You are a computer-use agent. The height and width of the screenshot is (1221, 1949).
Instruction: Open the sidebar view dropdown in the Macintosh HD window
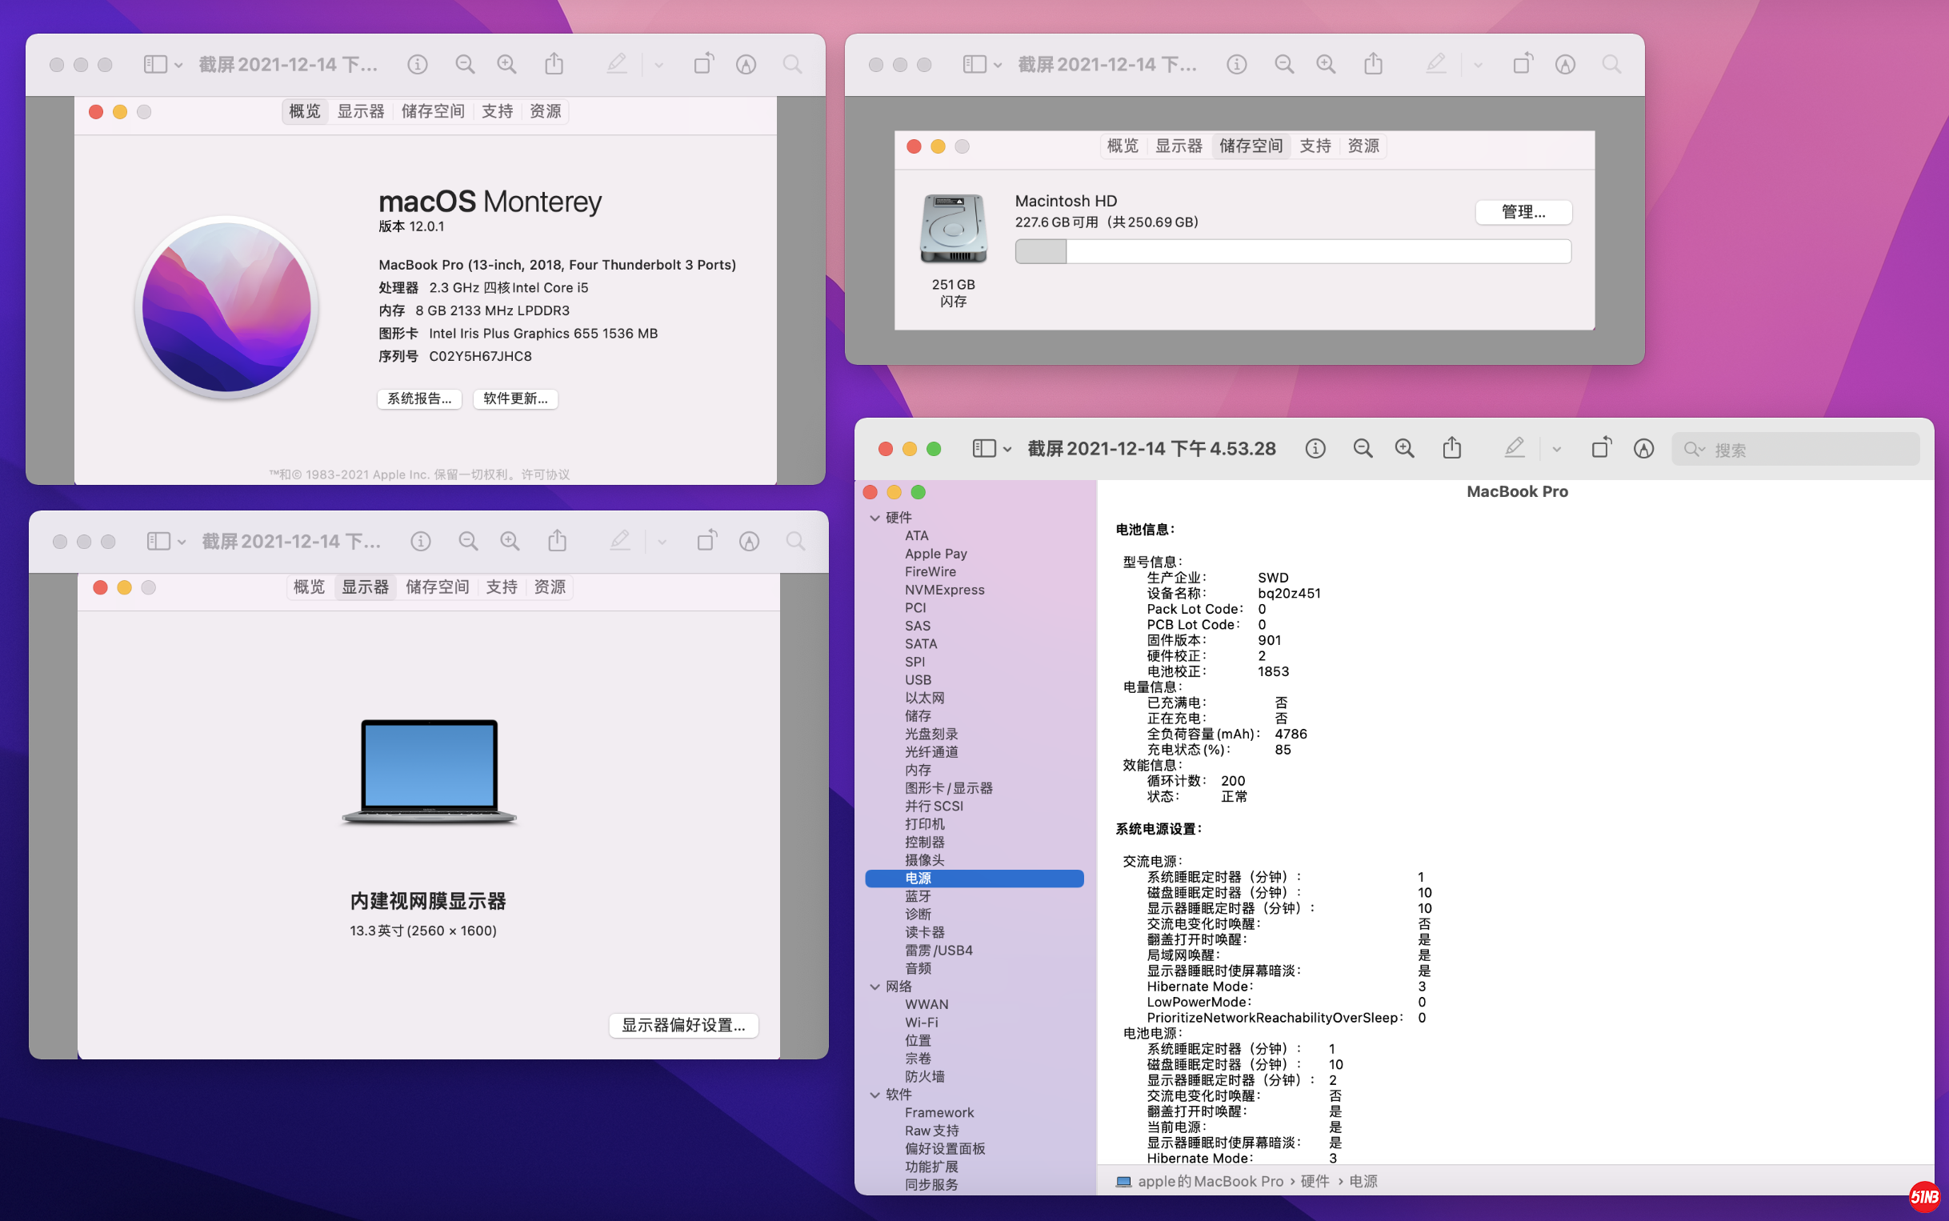pyautogui.click(x=983, y=65)
